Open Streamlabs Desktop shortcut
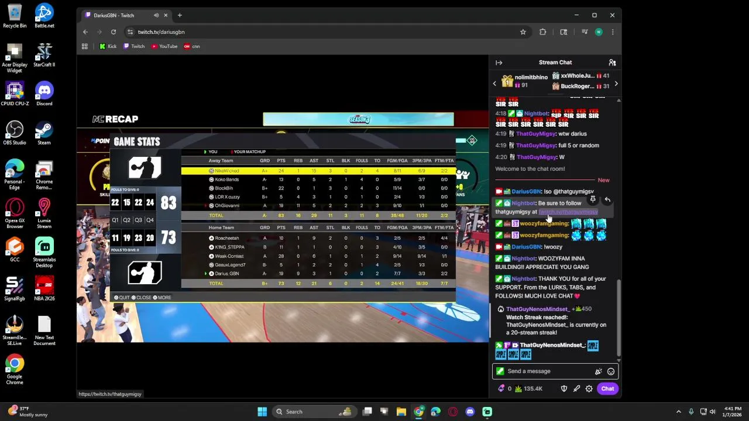The height and width of the screenshot is (421, 749). pos(44,253)
